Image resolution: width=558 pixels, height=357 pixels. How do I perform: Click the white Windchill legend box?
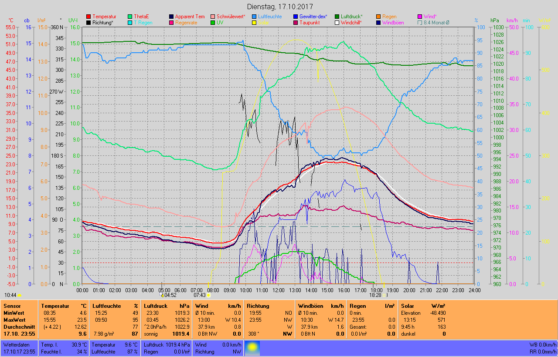pos(337,23)
